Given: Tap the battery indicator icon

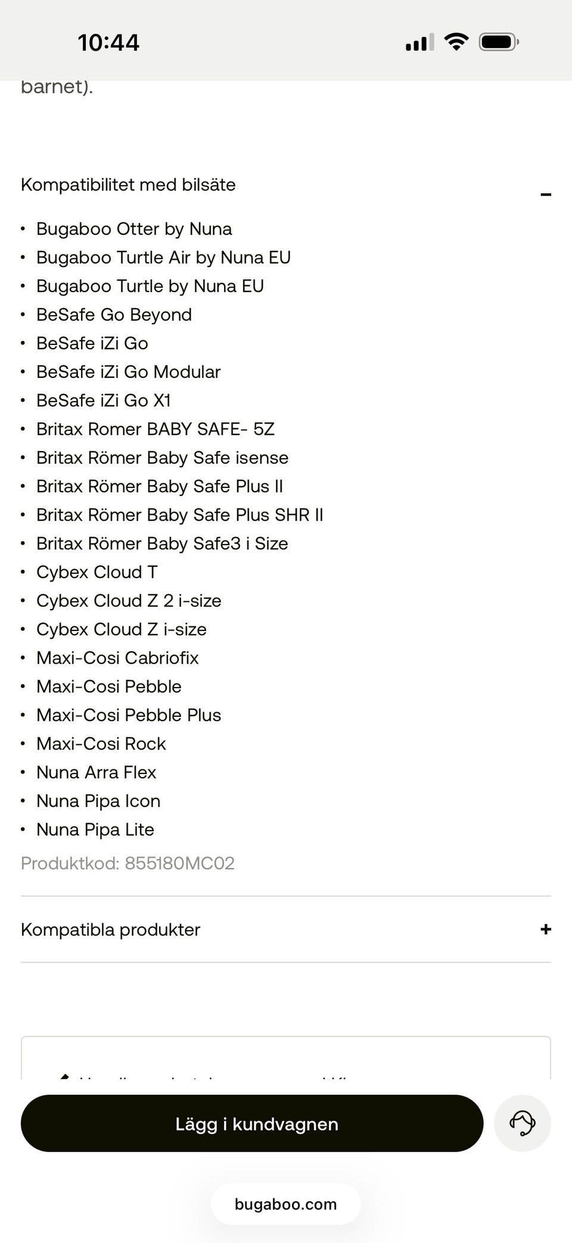Looking at the screenshot, I should (499, 42).
